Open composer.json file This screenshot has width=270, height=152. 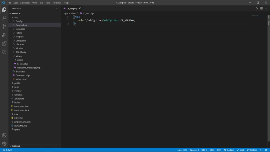tap(35, 106)
